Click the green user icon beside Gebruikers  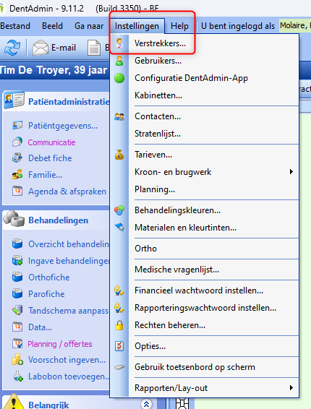pos(119,61)
